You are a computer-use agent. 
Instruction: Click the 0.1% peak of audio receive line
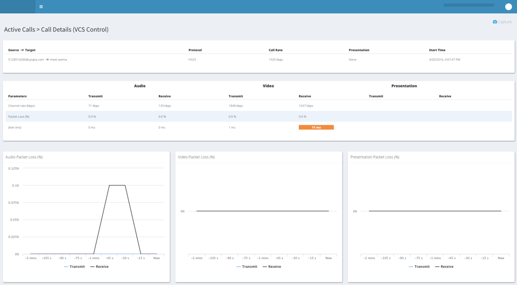coord(117,185)
